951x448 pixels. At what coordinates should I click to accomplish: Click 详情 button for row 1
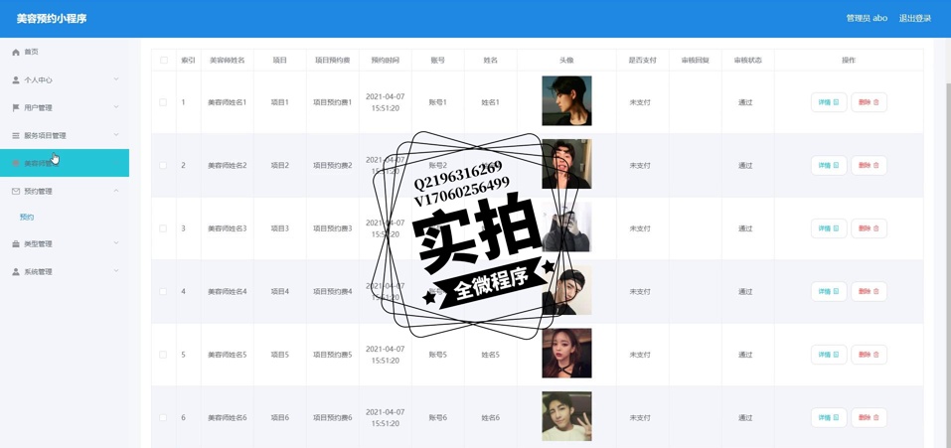[x=829, y=102]
